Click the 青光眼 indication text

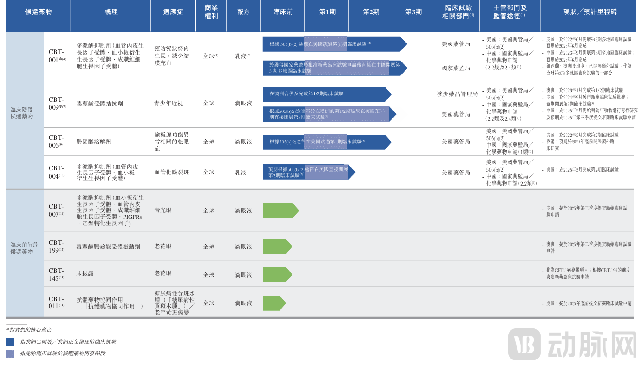coord(163,210)
